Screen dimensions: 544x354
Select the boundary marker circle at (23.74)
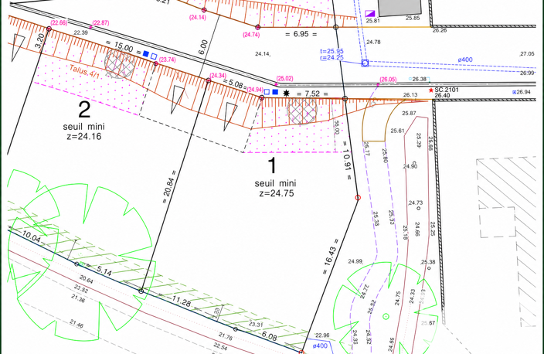click(x=156, y=63)
